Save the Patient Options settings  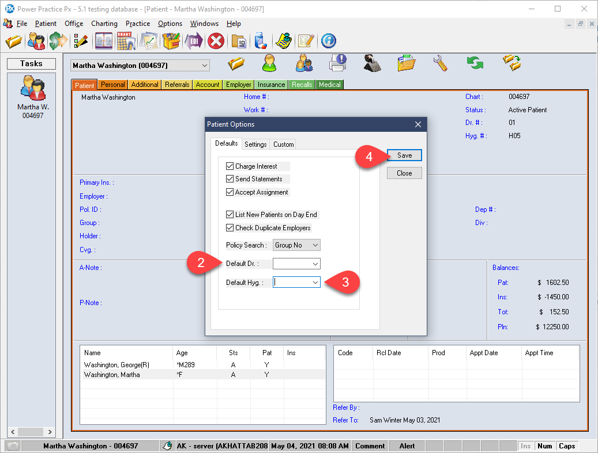(x=404, y=155)
